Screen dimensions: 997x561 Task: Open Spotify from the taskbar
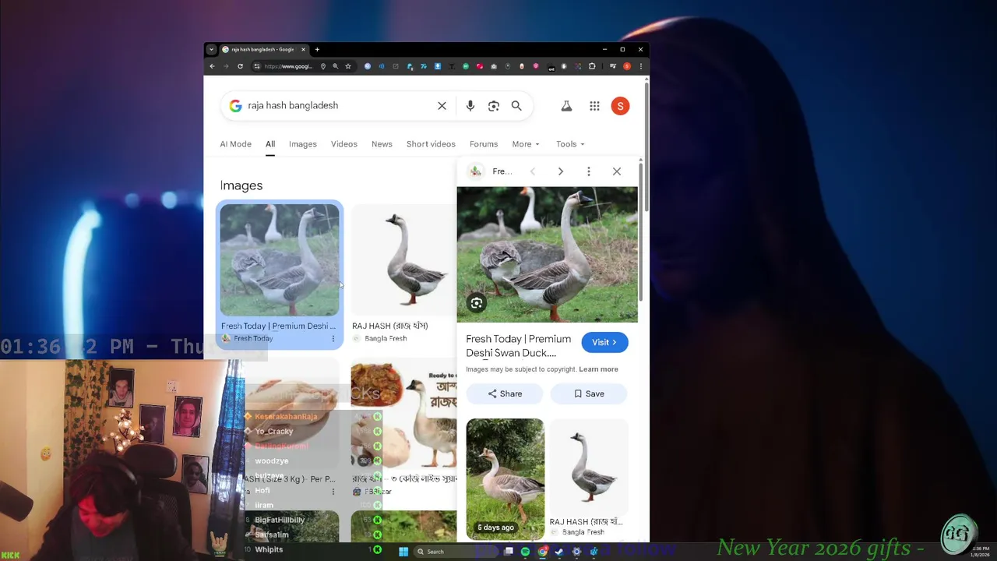pyautogui.click(x=525, y=552)
